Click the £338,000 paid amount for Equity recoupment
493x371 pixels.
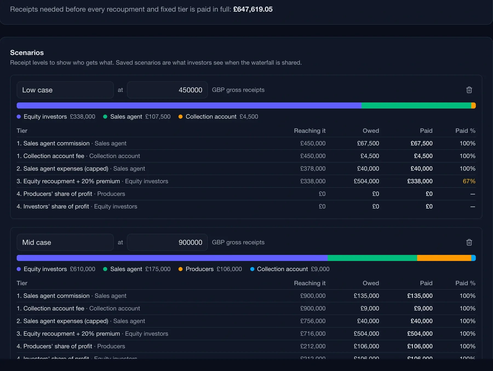[x=420, y=181]
